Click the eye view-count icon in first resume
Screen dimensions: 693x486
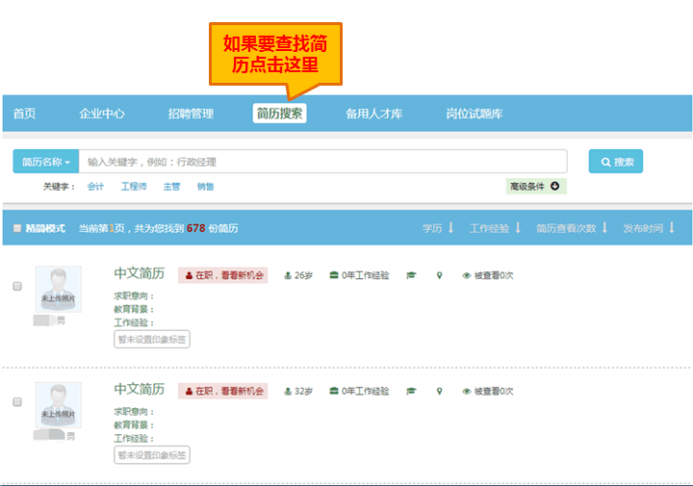[x=467, y=275]
